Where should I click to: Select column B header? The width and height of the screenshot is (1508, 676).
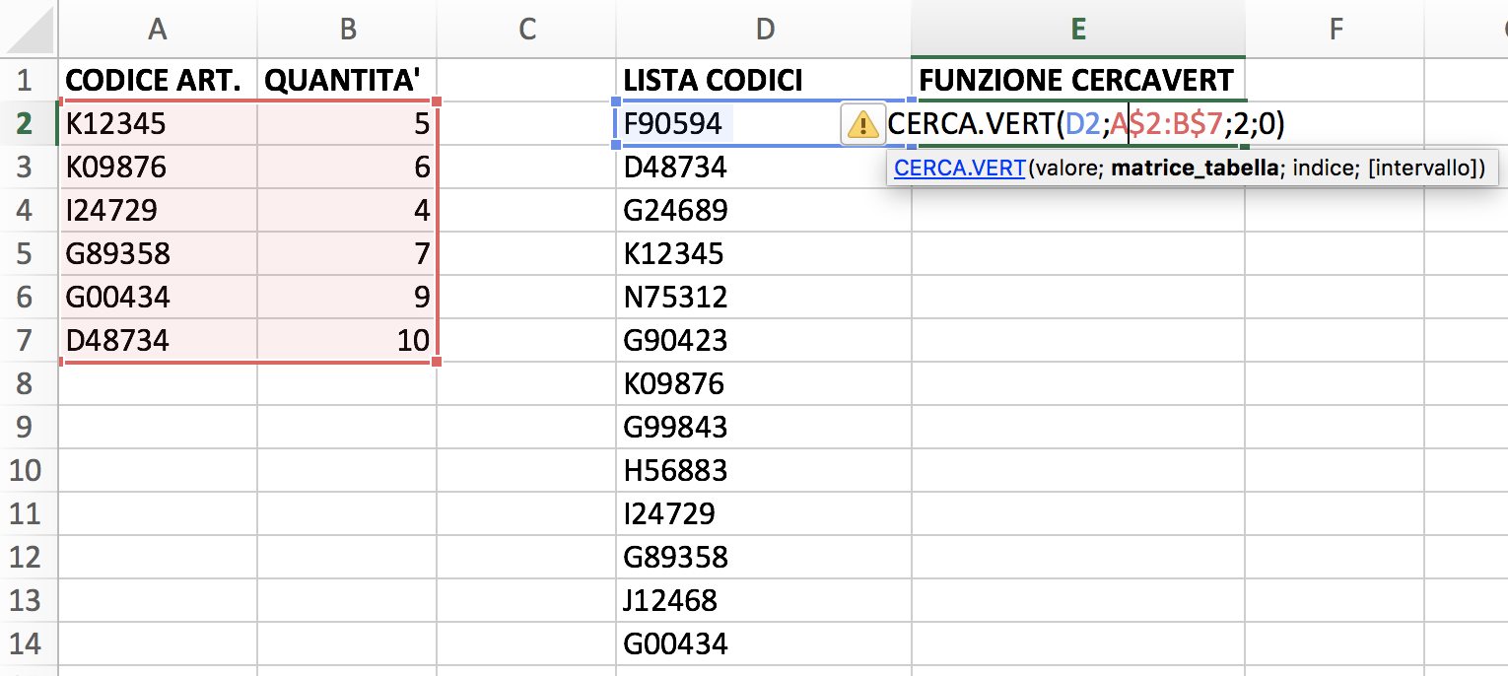point(347,30)
